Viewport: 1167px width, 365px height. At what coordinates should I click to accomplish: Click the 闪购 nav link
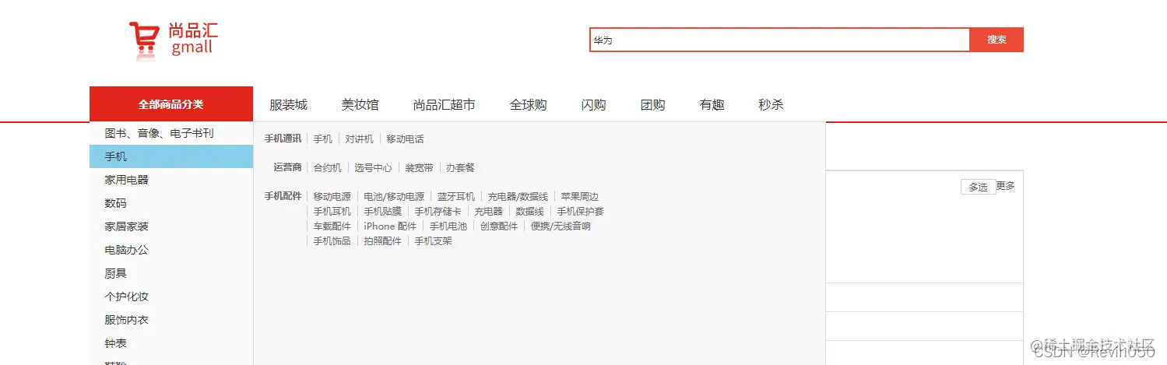point(594,105)
